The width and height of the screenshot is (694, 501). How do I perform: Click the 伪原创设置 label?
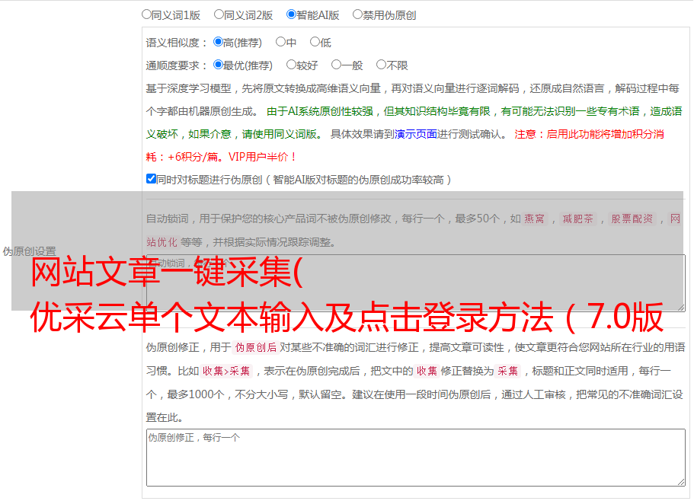tap(29, 251)
